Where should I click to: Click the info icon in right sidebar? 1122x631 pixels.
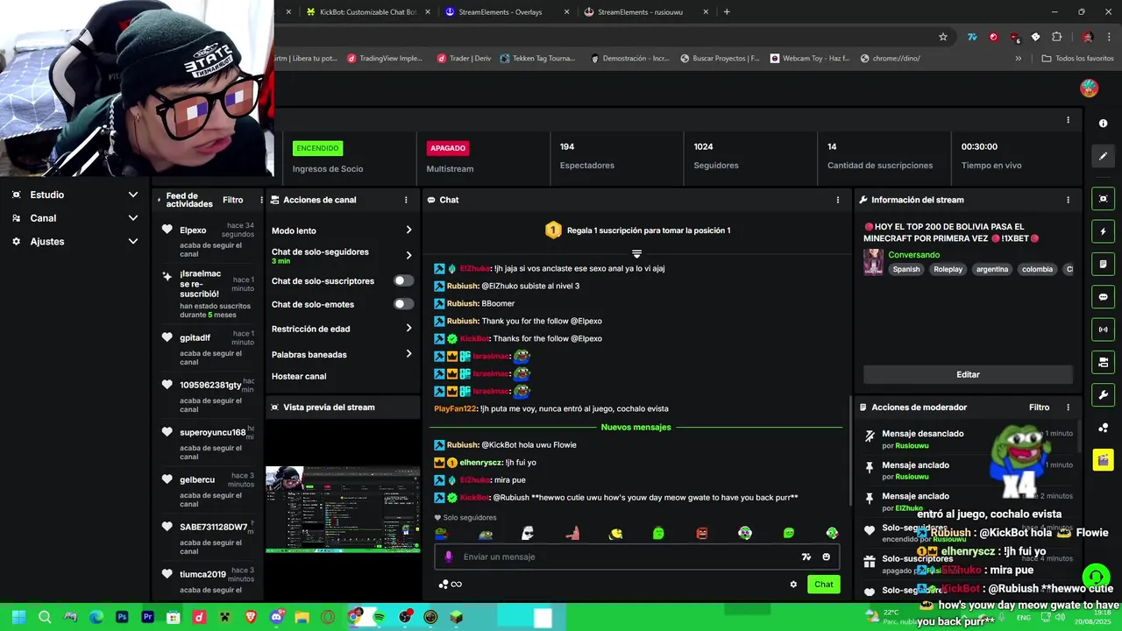click(x=1104, y=124)
